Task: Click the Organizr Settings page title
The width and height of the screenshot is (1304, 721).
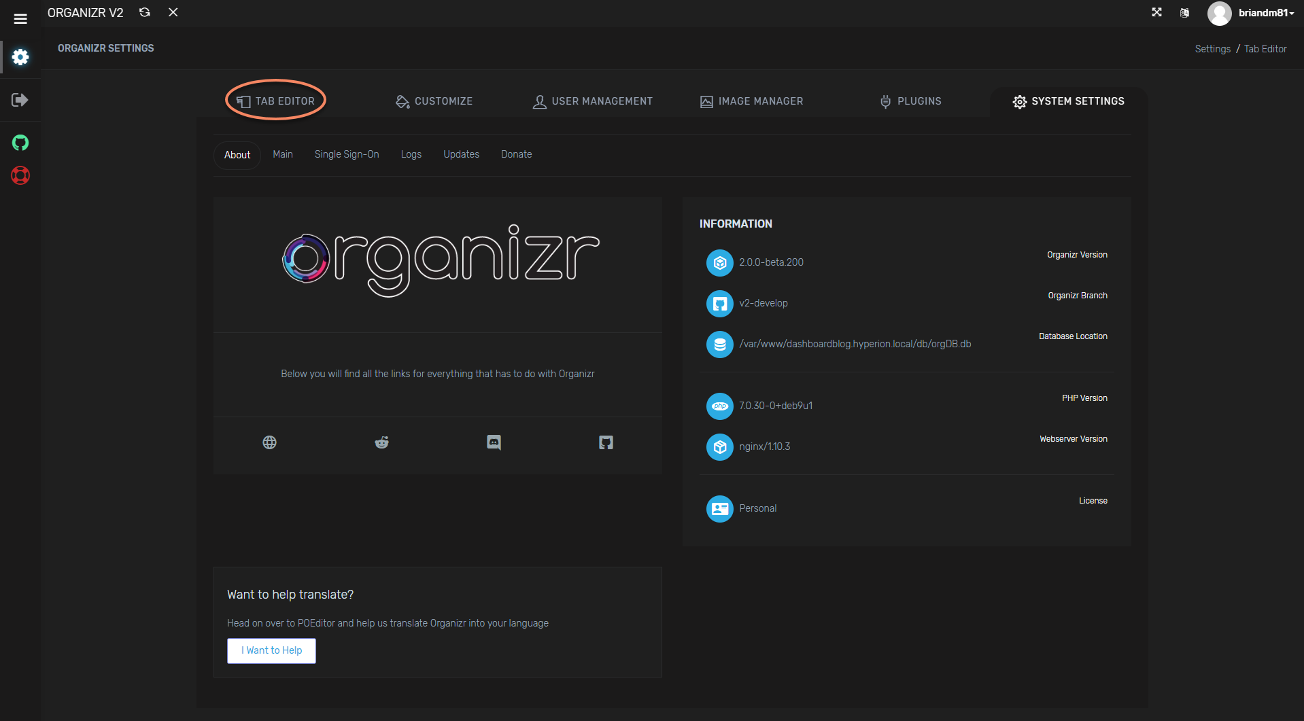Action: pos(106,48)
